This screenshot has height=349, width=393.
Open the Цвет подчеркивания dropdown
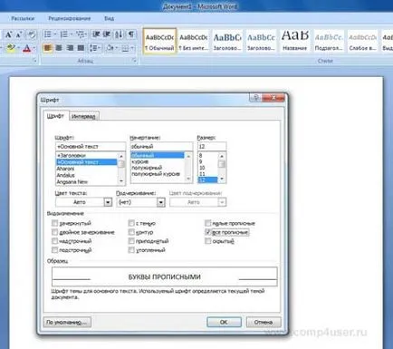tap(222, 202)
